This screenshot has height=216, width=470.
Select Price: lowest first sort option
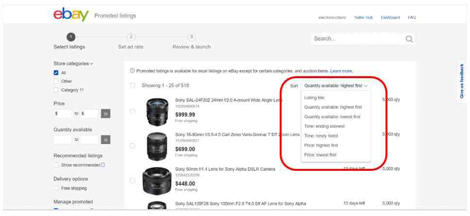(320, 155)
